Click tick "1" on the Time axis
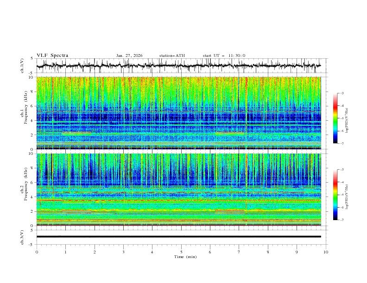367x283 pixels. (x=65, y=252)
